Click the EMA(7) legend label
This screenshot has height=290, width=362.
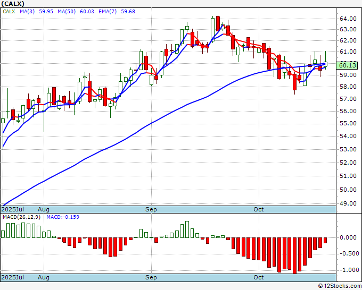108,12
